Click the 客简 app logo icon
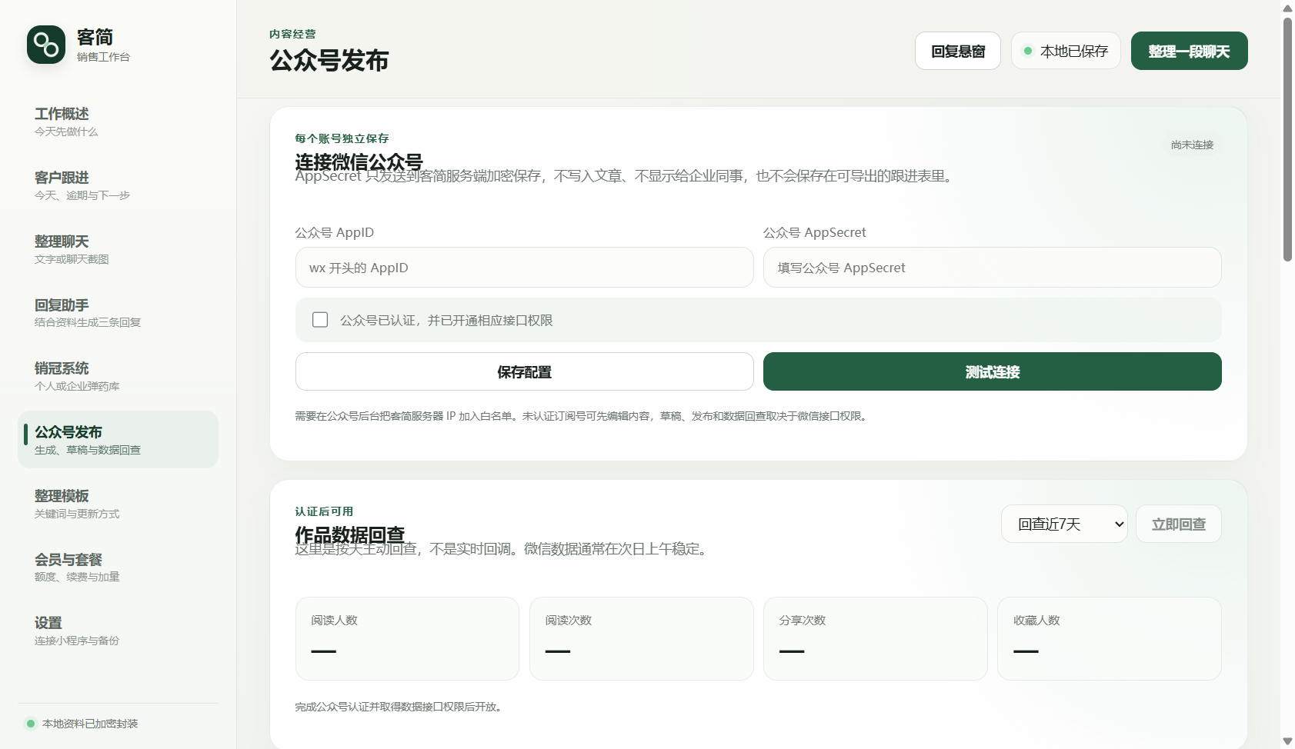 (46, 45)
